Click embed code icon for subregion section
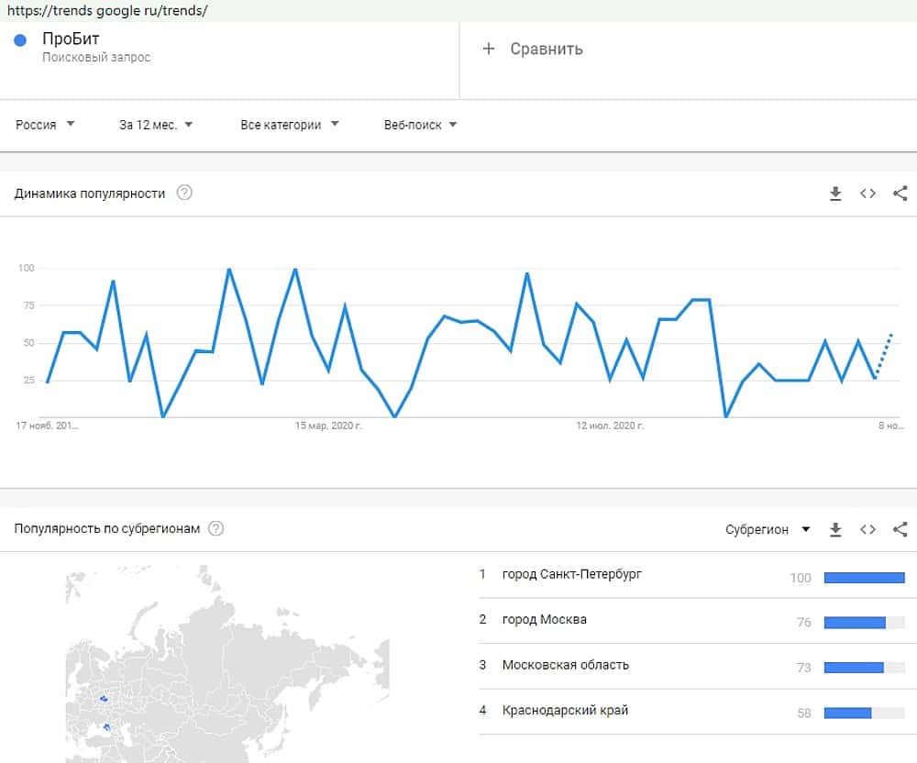The image size is (917, 763). (867, 529)
